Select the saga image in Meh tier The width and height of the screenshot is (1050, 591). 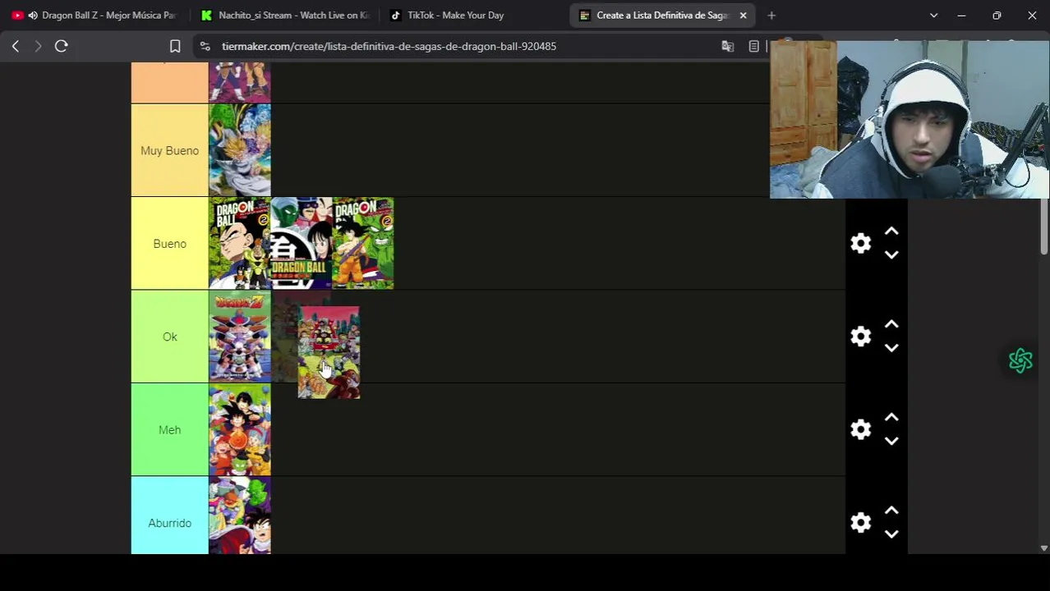[x=240, y=430]
